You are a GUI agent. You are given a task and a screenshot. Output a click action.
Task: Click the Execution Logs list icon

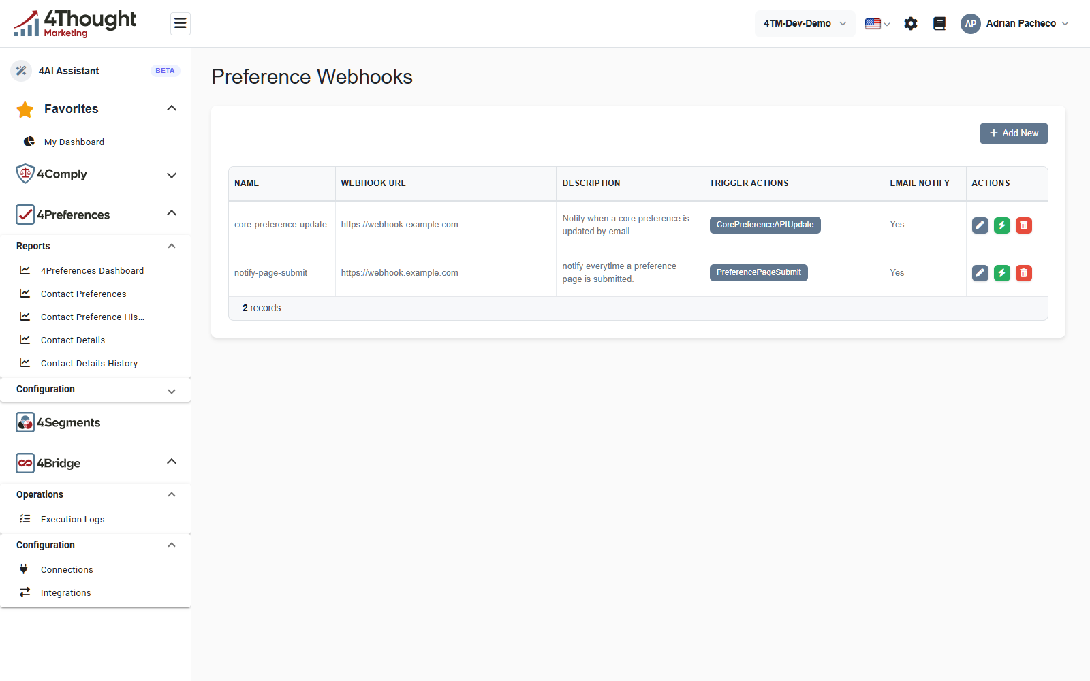[x=25, y=519]
